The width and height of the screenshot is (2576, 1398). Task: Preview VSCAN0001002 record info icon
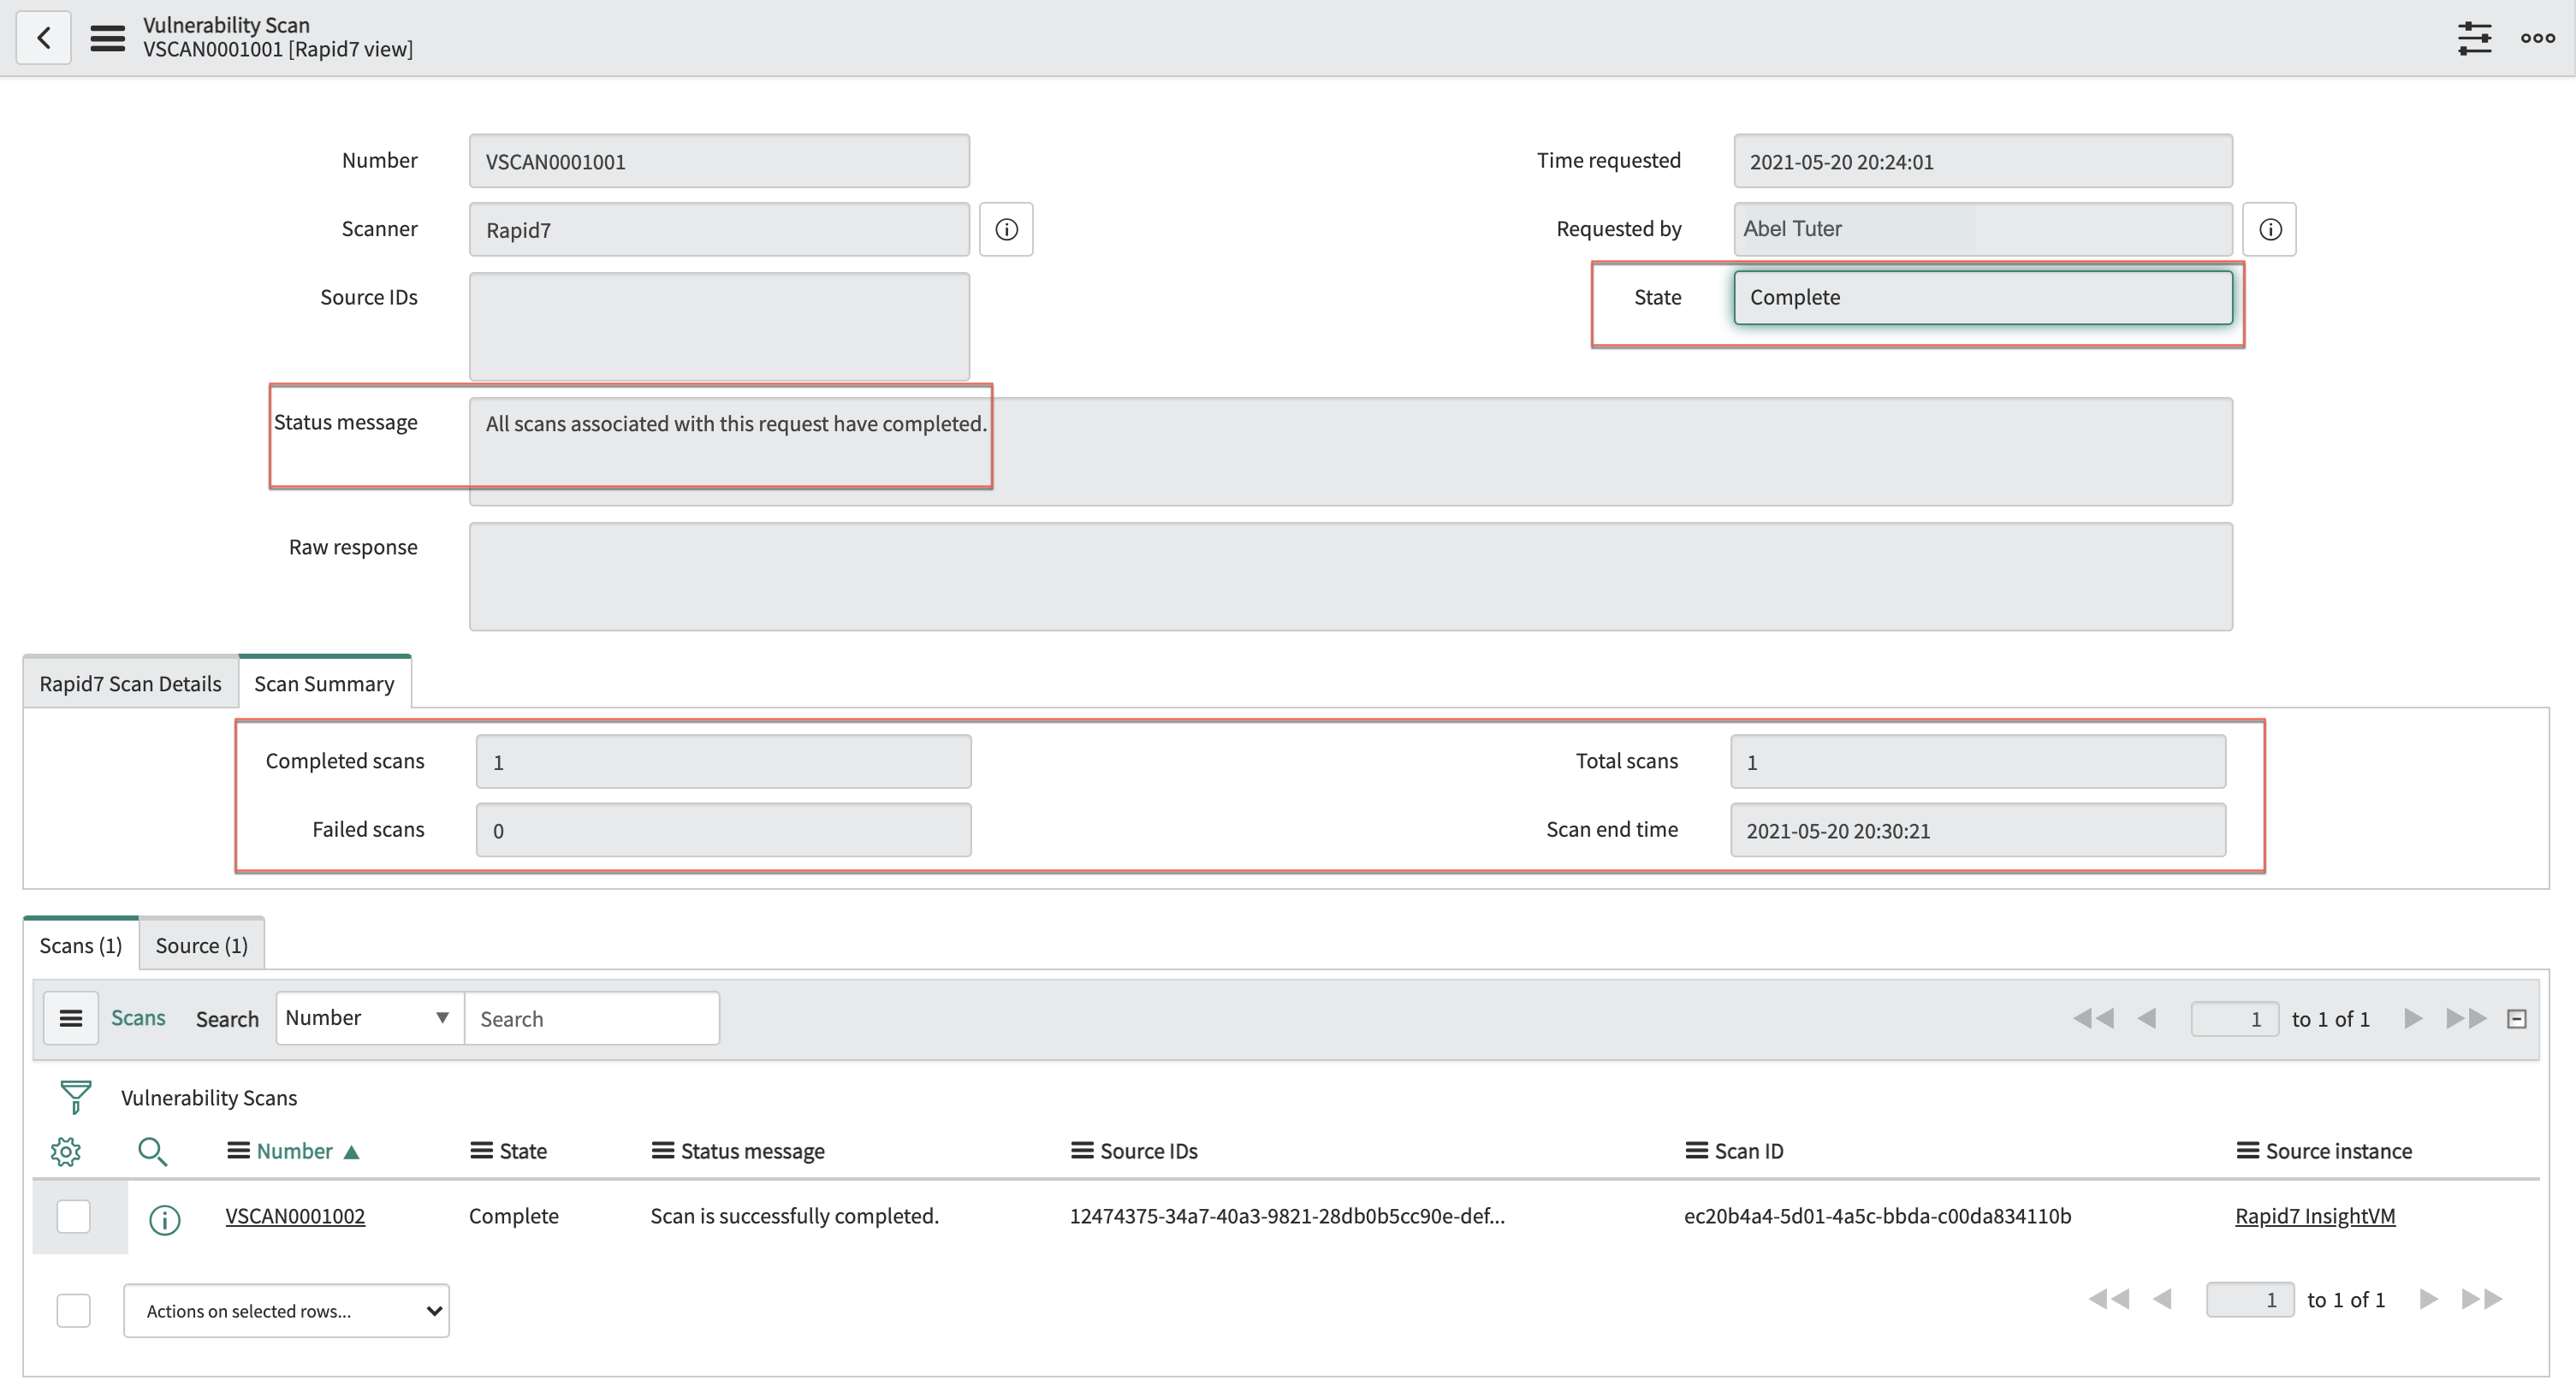(165, 1219)
